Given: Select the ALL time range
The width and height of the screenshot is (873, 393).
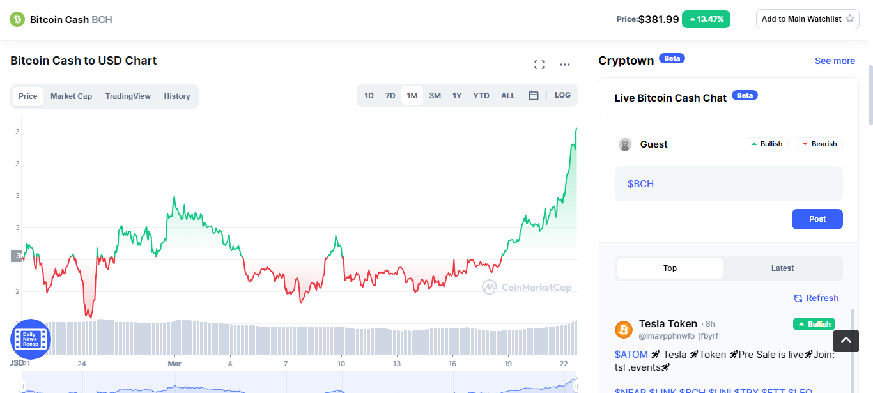Looking at the screenshot, I should click(x=508, y=96).
